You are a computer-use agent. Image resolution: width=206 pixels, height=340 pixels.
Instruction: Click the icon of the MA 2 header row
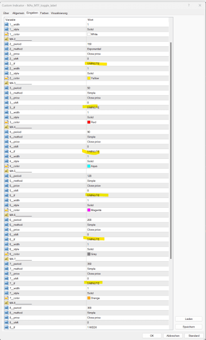7,39
